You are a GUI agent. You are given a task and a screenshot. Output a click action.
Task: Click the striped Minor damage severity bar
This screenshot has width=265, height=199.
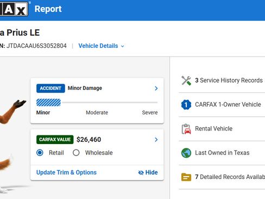pos(48,102)
